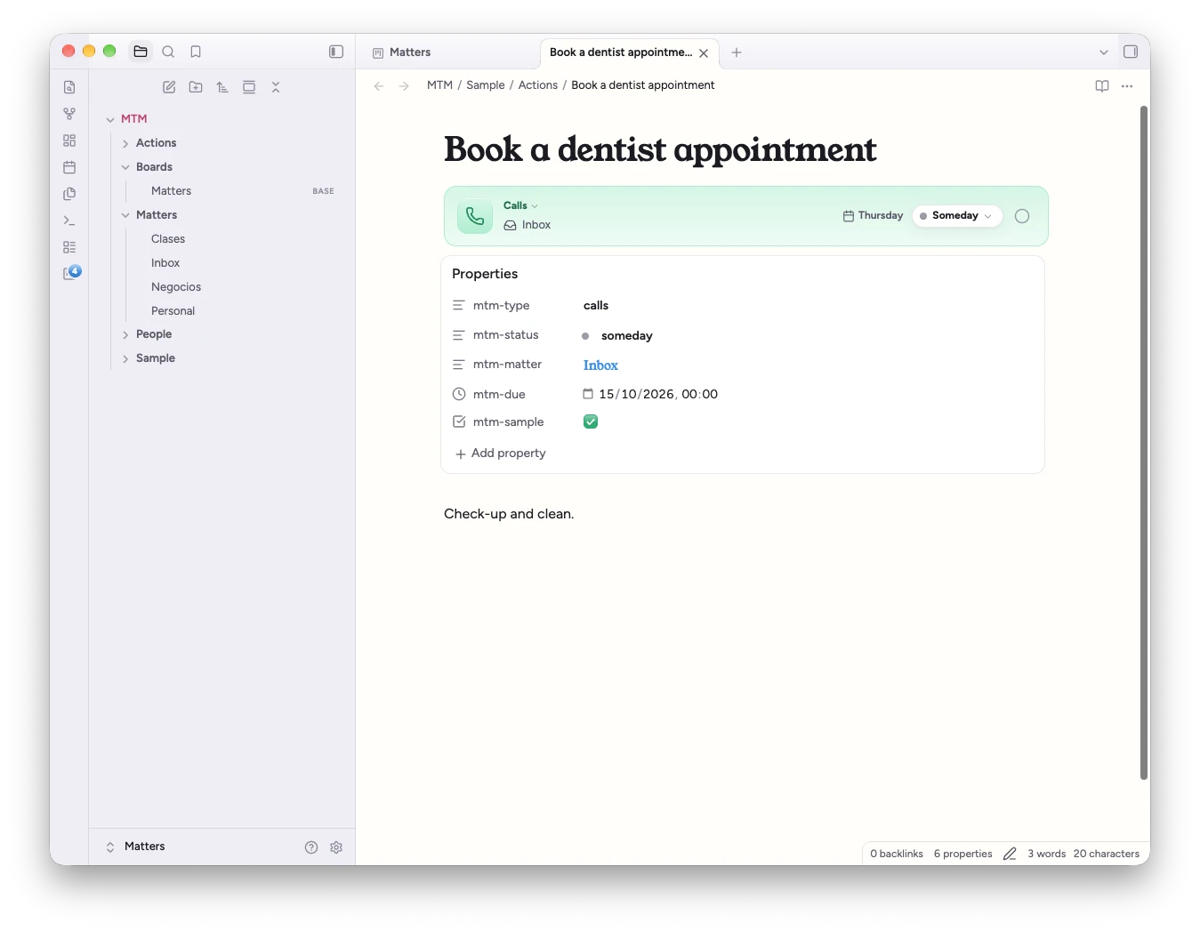Open daily note calendar ribbon icon
This screenshot has height=931, width=1200.
tap(69, 167)
